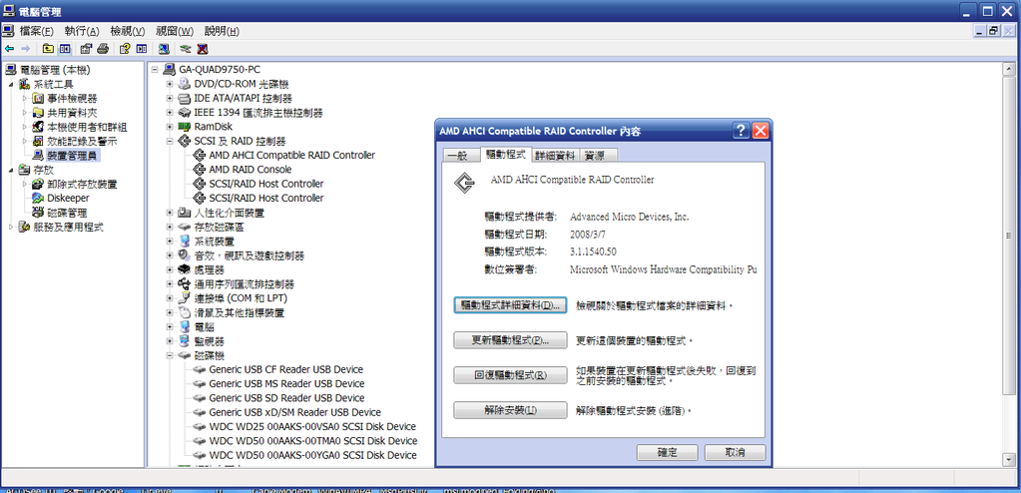1021x493 pixels.
Task: Click the driver version text 3.1.1540.50
Action: (x=593, y=251)
